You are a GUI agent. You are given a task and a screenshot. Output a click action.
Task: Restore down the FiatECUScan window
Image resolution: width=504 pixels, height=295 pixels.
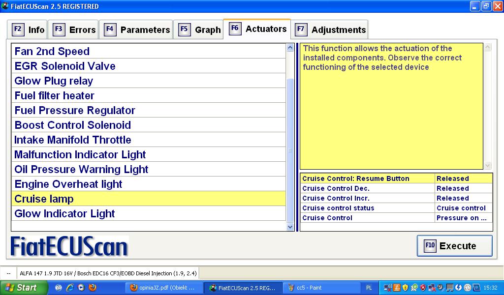coord(486,6)
